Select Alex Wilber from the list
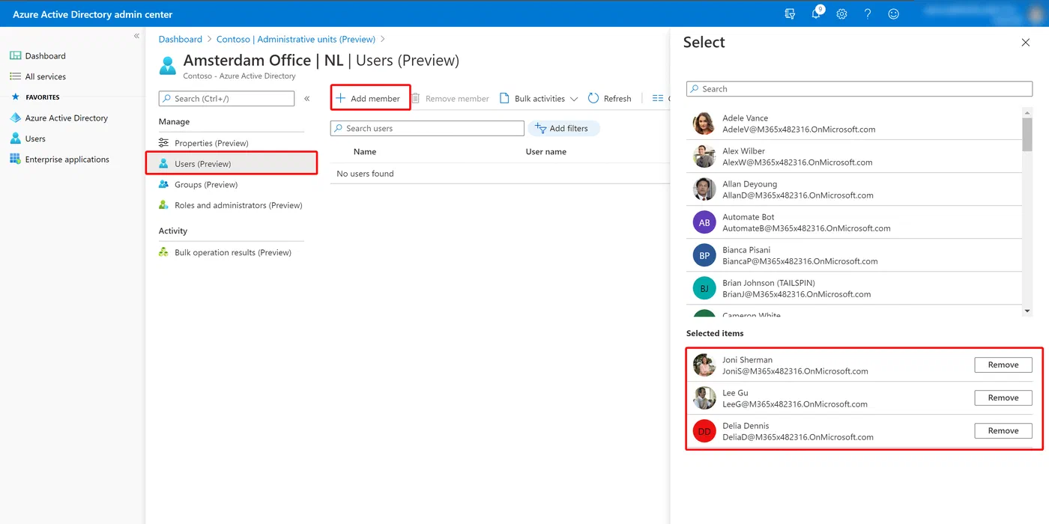Screen dimensions: 1049x524 point(854,156)
